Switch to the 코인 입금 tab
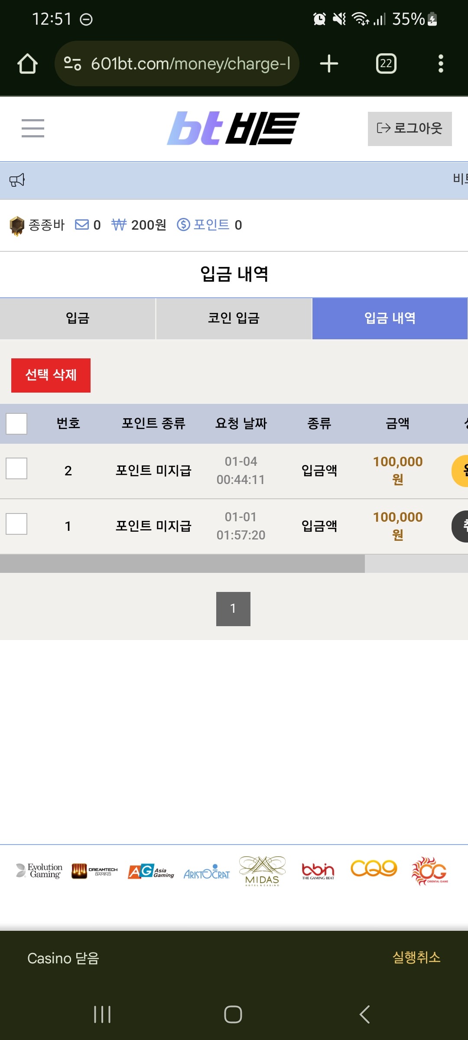 click(234, 318)
